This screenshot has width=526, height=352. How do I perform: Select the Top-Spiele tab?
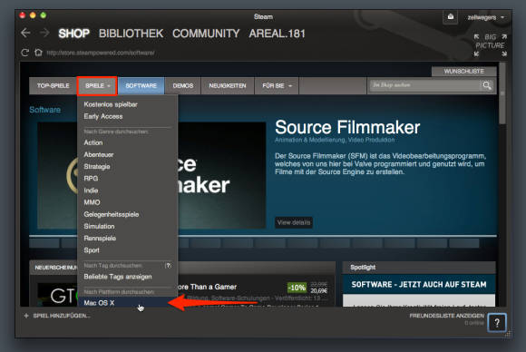coord(53,86)
